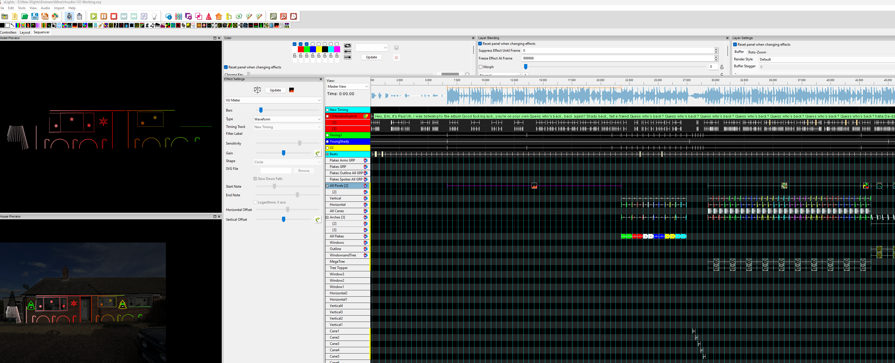This screenshot has width=895, height=363.
Task: Switch to the Layout tab
Action: click(25, 32)
